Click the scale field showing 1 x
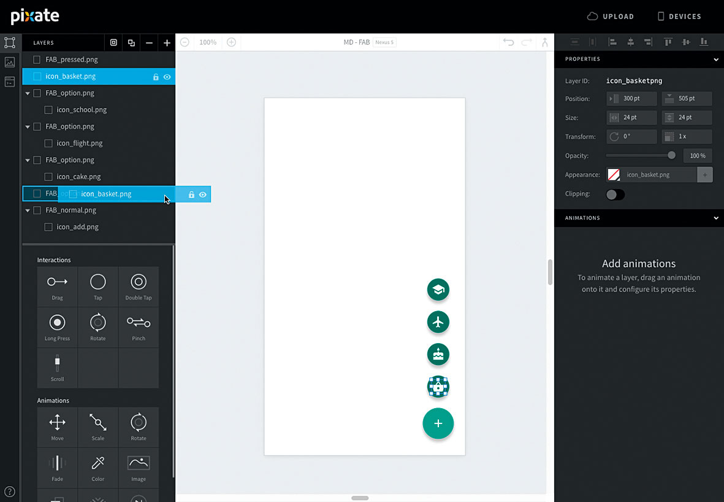The width and height of the screenshot is (724, 502). [687, 136]
